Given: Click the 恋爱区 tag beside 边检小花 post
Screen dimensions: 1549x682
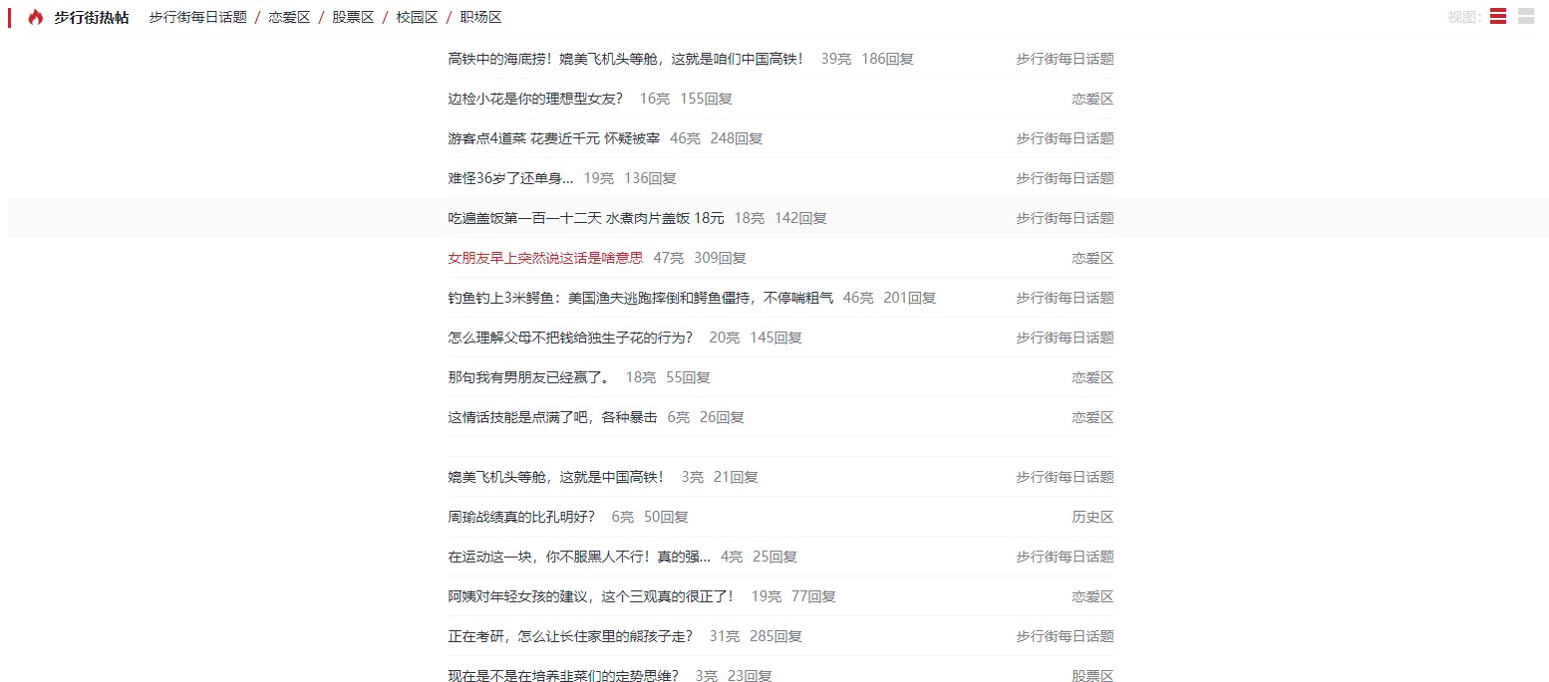Looking at the screenshot, I should [1092, 98].
